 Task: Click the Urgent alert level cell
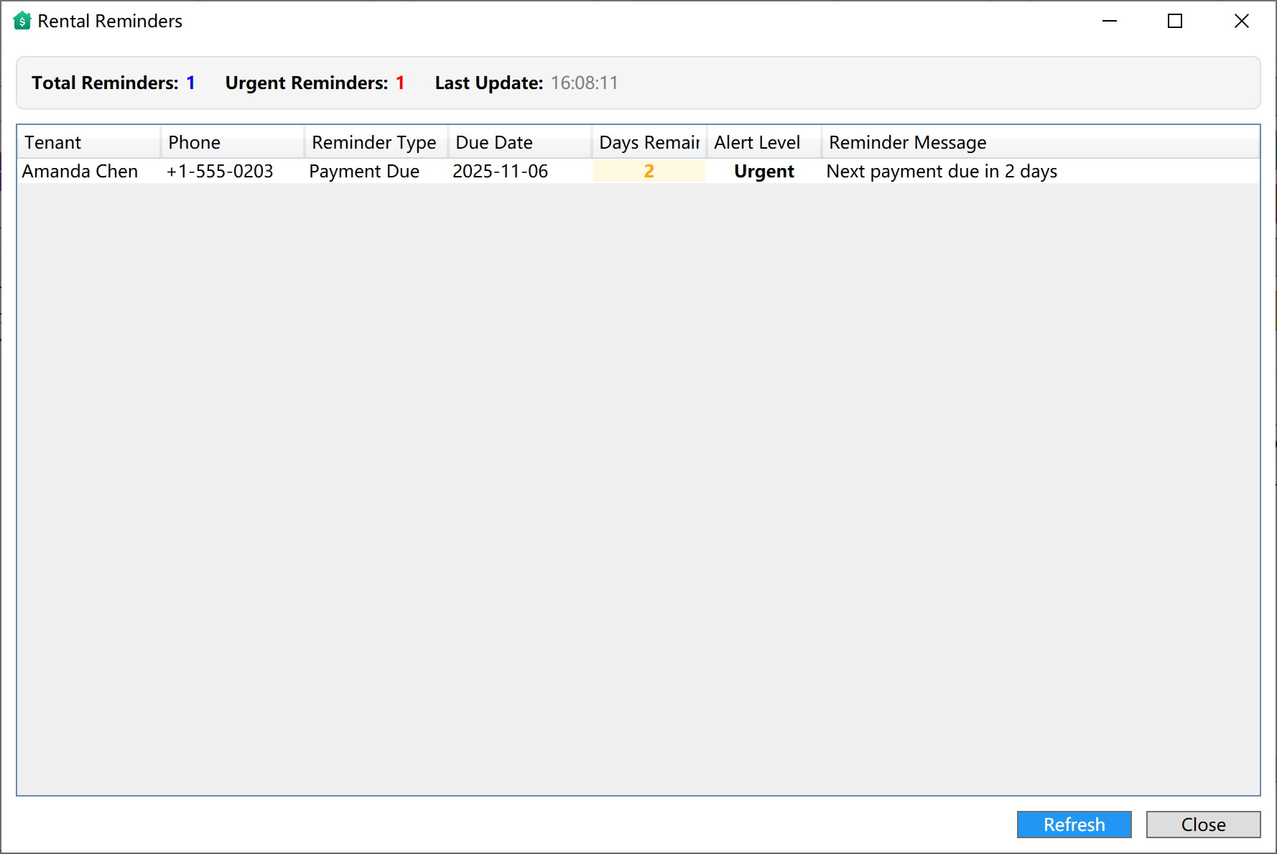(x=763, y=171)
